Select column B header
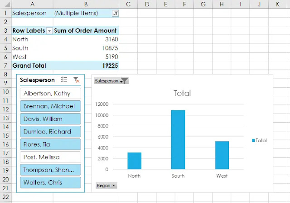This screenshot has width=290, height=203. click(86, 4)
